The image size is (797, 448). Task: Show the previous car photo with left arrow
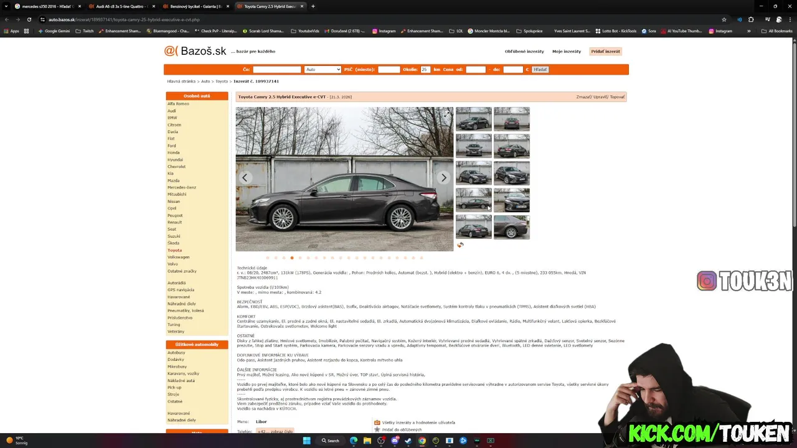pyautogui.click(x=245, y=178)
